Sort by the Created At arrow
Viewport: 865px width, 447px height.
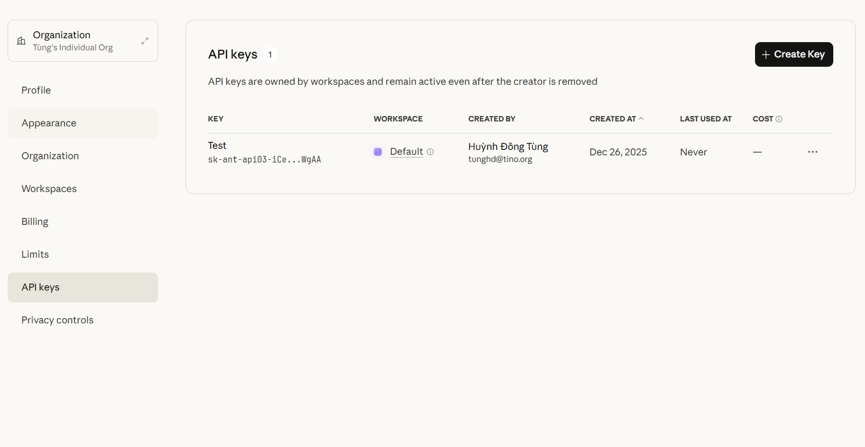pos(641,119)
